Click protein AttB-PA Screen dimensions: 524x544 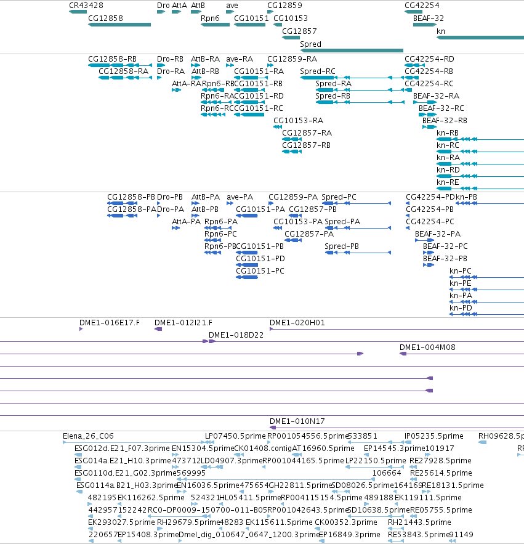206,197
